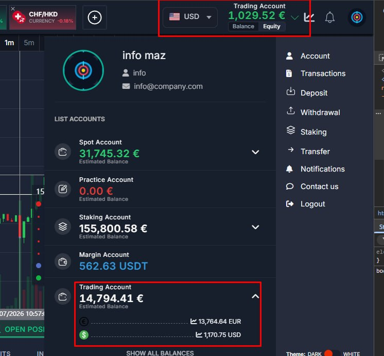Viewport: 384px width, 356px height.
Task: Collapse the Trading Account details
Action: click(x=255, y=296)
